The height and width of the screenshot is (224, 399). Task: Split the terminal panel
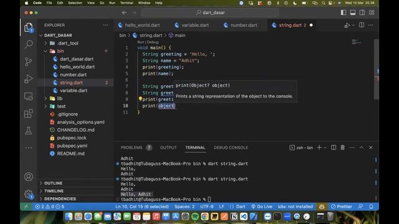click(334, 147)
